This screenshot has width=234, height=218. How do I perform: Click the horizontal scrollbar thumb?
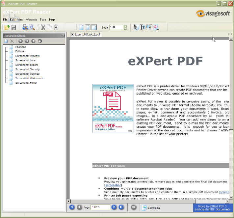[x=133, y=201]
